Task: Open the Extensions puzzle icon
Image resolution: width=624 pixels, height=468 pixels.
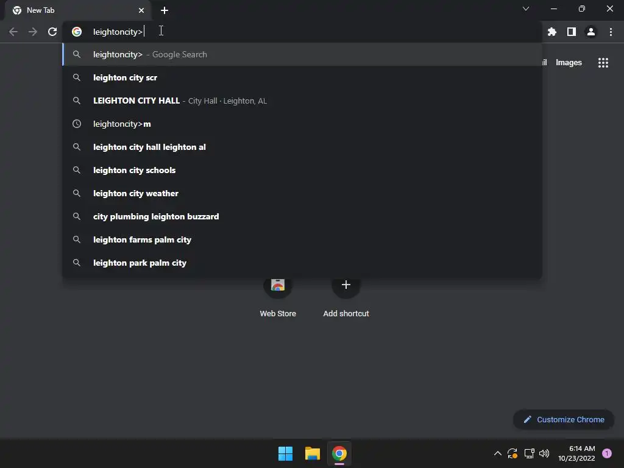Action: pos(551,32)
